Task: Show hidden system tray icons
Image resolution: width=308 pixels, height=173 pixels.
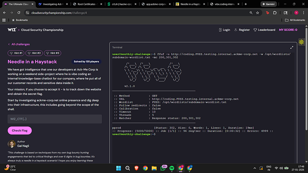Action: (x=255, y=168)
